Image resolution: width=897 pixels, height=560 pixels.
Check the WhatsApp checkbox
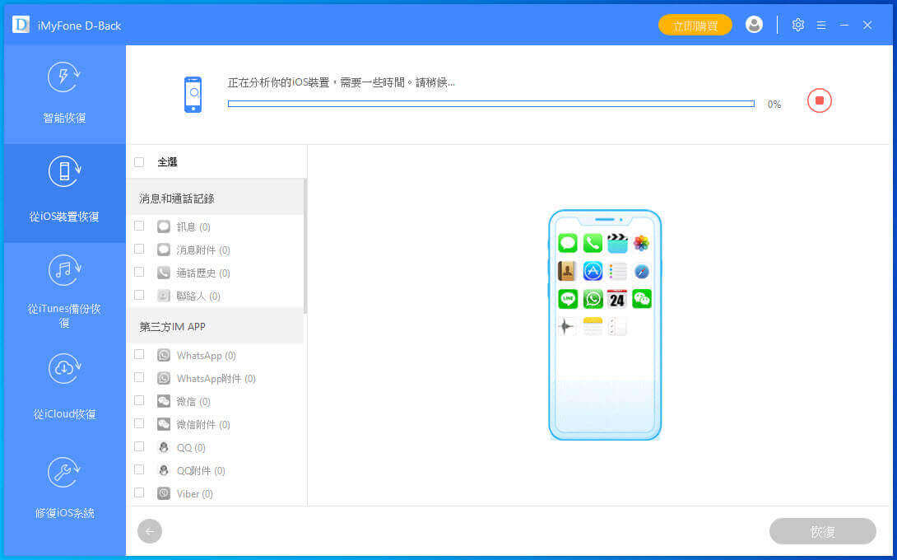[x=139, y=354]
